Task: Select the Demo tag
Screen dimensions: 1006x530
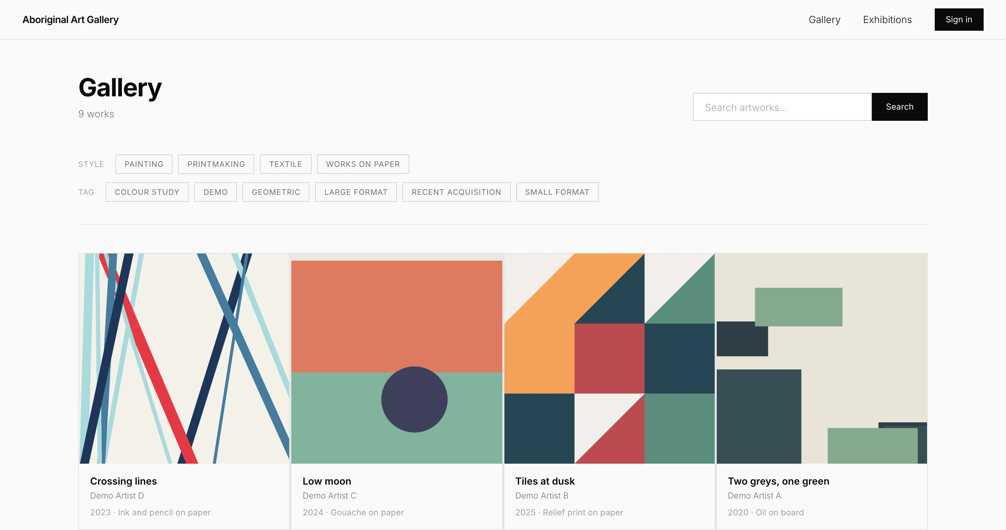Action: (x=215, y=192)
